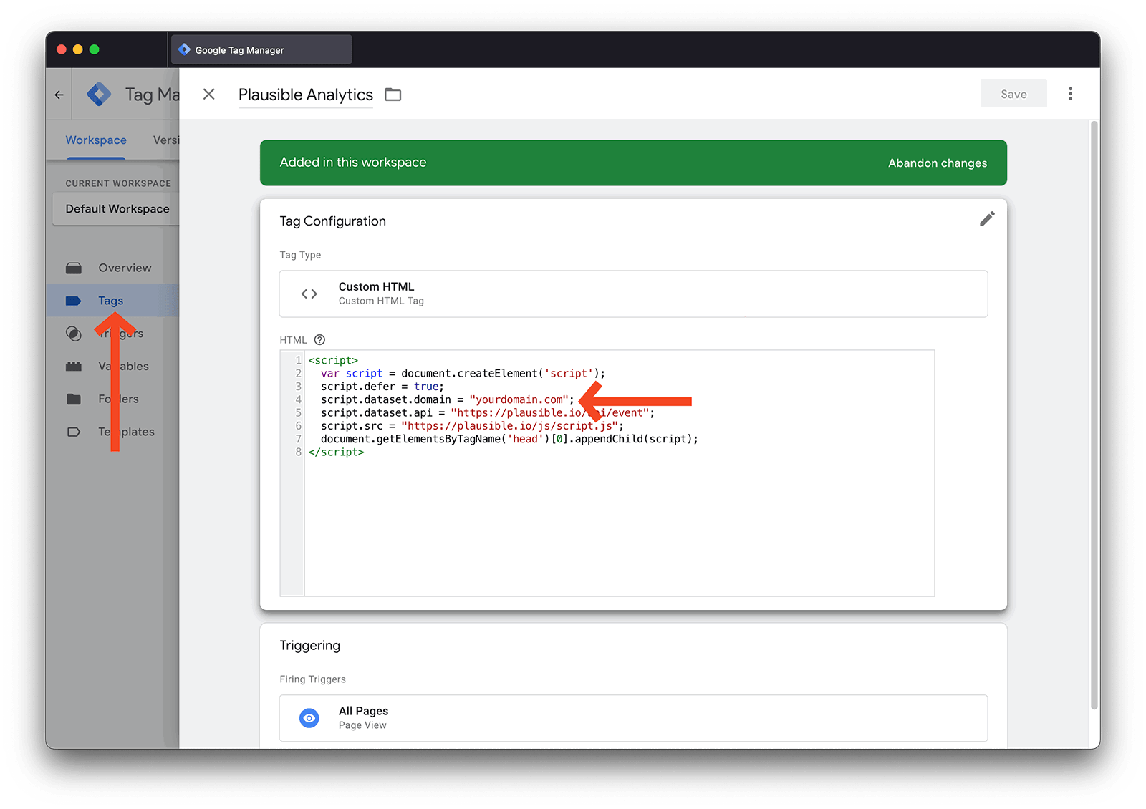Switch to the Workspace tab
This screenshot has width=1146, height=809.
click(x=96, y=140)
